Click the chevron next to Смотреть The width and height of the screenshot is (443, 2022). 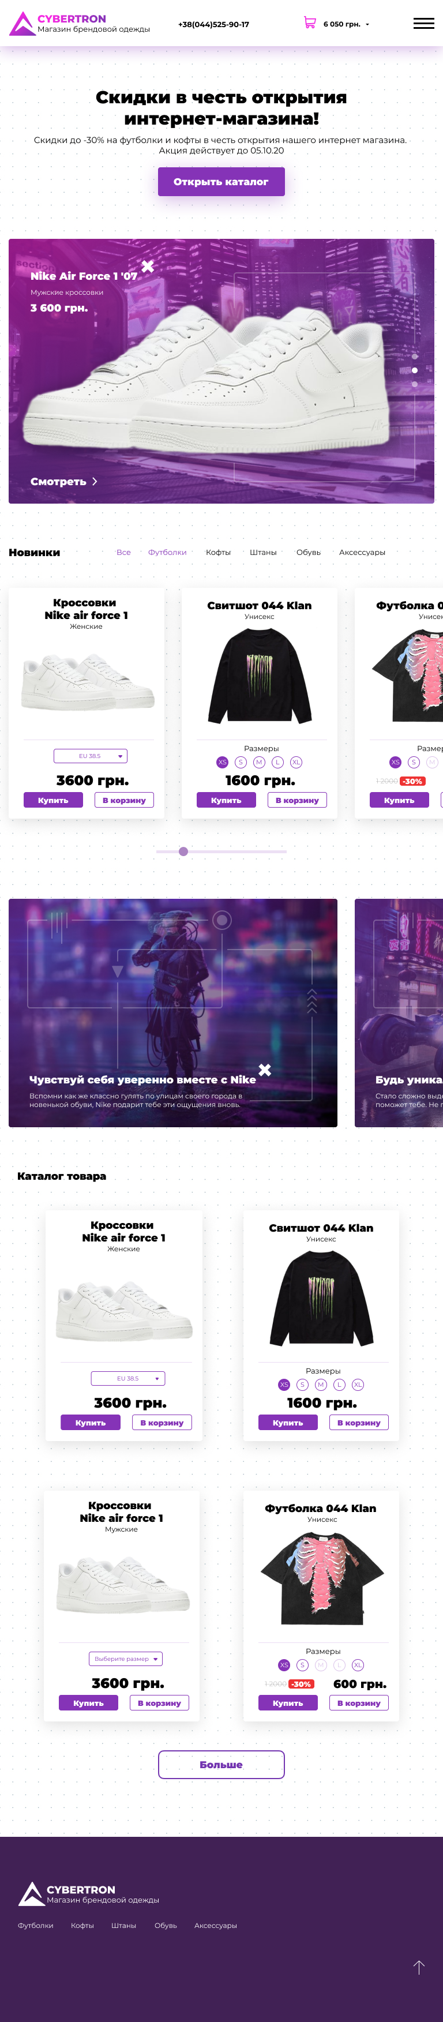pyautogui.click(x=95, y=481)
